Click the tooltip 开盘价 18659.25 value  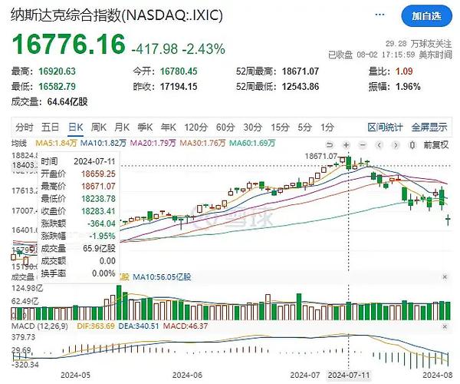tap(98, 174)
